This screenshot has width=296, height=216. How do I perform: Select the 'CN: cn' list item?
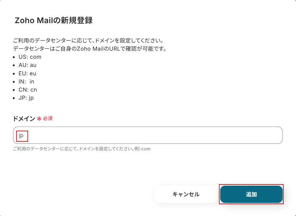28,89
